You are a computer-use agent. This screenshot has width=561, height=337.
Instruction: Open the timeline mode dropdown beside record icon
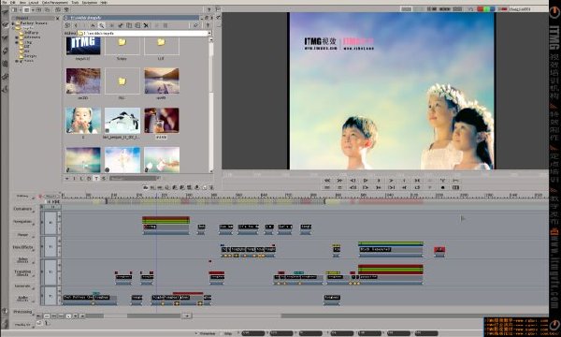(51, 197)
